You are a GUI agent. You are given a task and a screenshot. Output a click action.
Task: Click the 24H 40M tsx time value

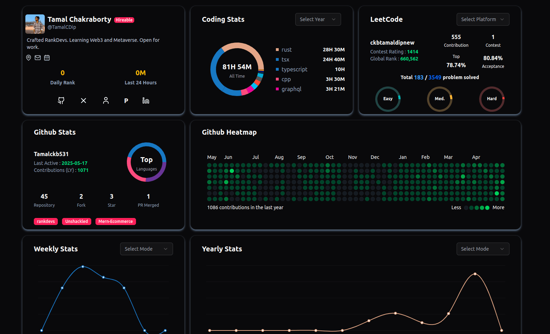click(x=334, y=59)
